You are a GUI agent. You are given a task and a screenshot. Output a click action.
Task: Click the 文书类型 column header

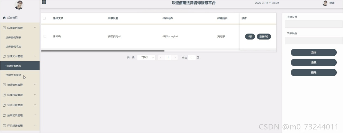coord(113,18)
